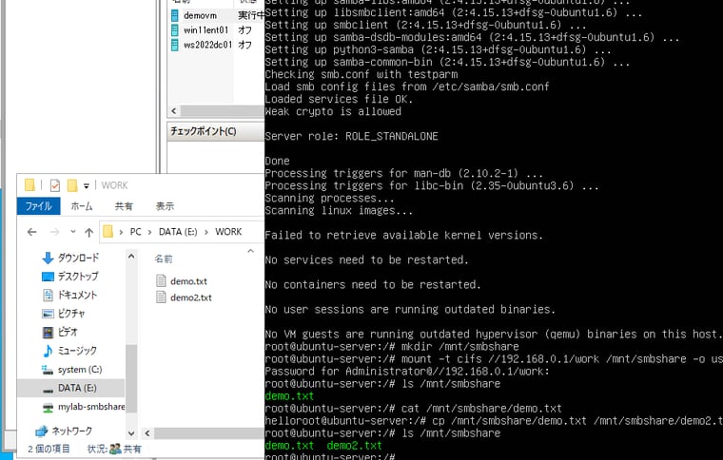Screen dimensions: 723x460
Task: Click the New Folder quick access icon
Action: point(72,185)
